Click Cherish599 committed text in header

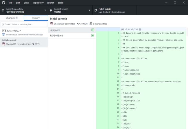[x=64, y=24]
